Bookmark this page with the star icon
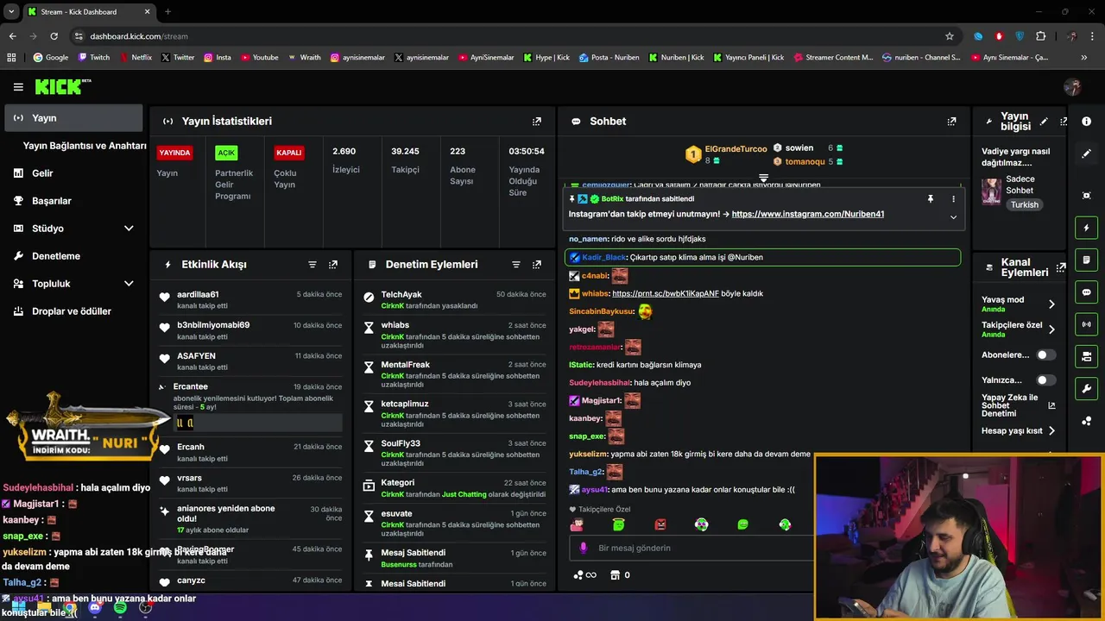This screenshot has height=621, width=1105. coord(950,36)
